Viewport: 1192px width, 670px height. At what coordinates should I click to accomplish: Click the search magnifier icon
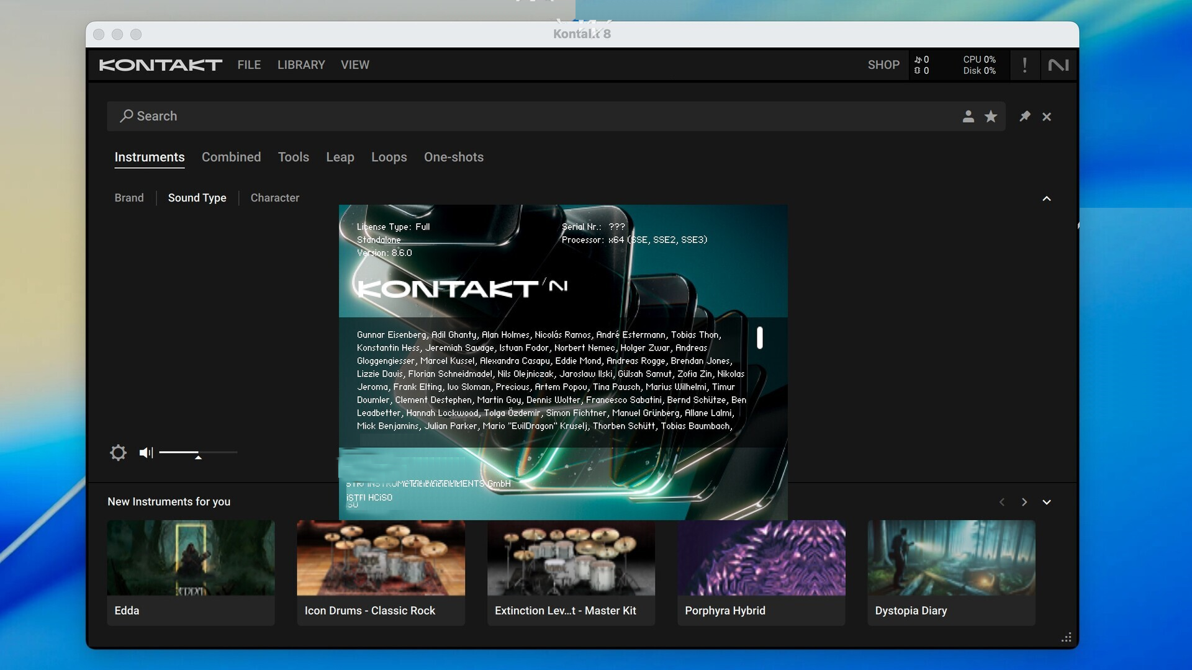[x=126, y=116]
